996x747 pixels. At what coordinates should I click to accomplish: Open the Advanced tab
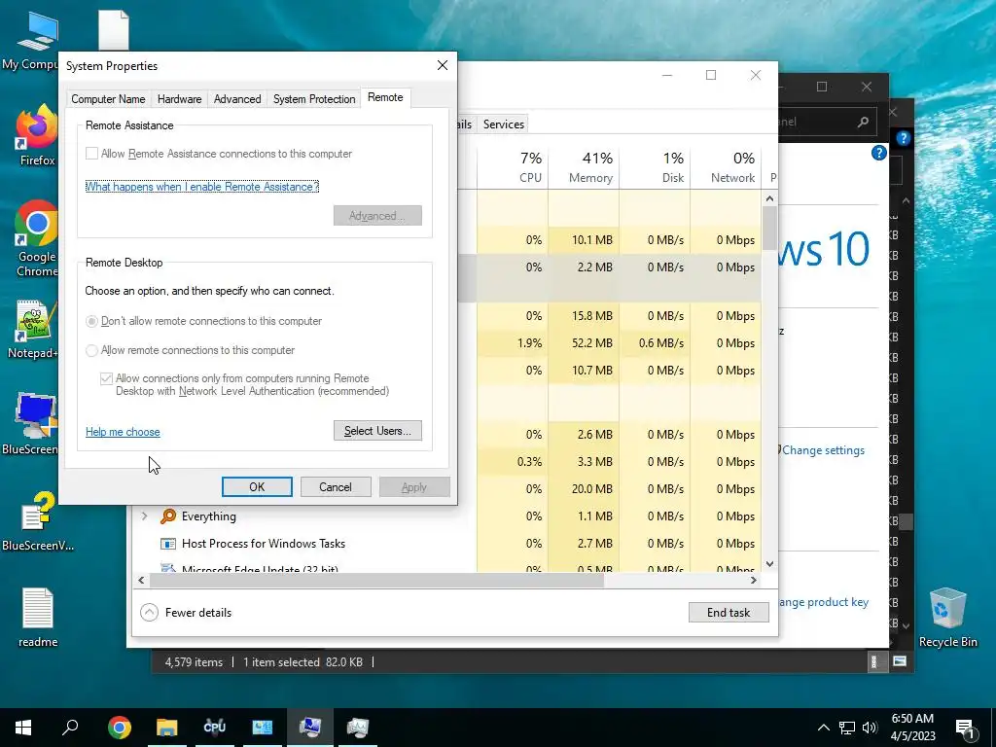click(x=237, y=99)
